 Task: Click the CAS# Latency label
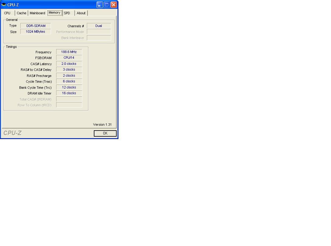pyautogui.click(x=41, y=64)
